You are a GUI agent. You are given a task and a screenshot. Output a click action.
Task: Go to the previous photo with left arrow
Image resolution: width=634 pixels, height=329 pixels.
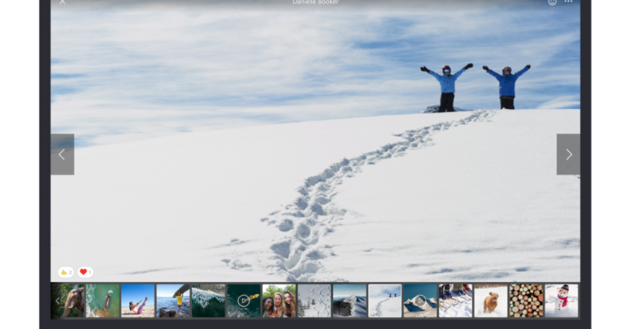coord(63,154)
